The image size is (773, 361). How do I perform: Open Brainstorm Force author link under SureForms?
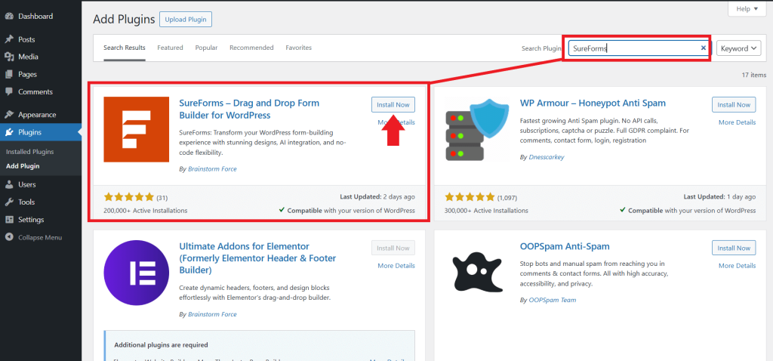tap(212, 169)
